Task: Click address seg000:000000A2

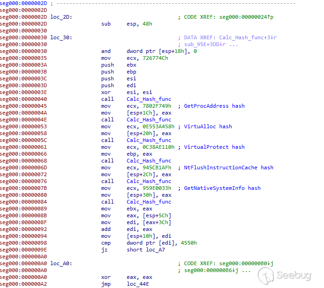Action: [x=23, y=284]
